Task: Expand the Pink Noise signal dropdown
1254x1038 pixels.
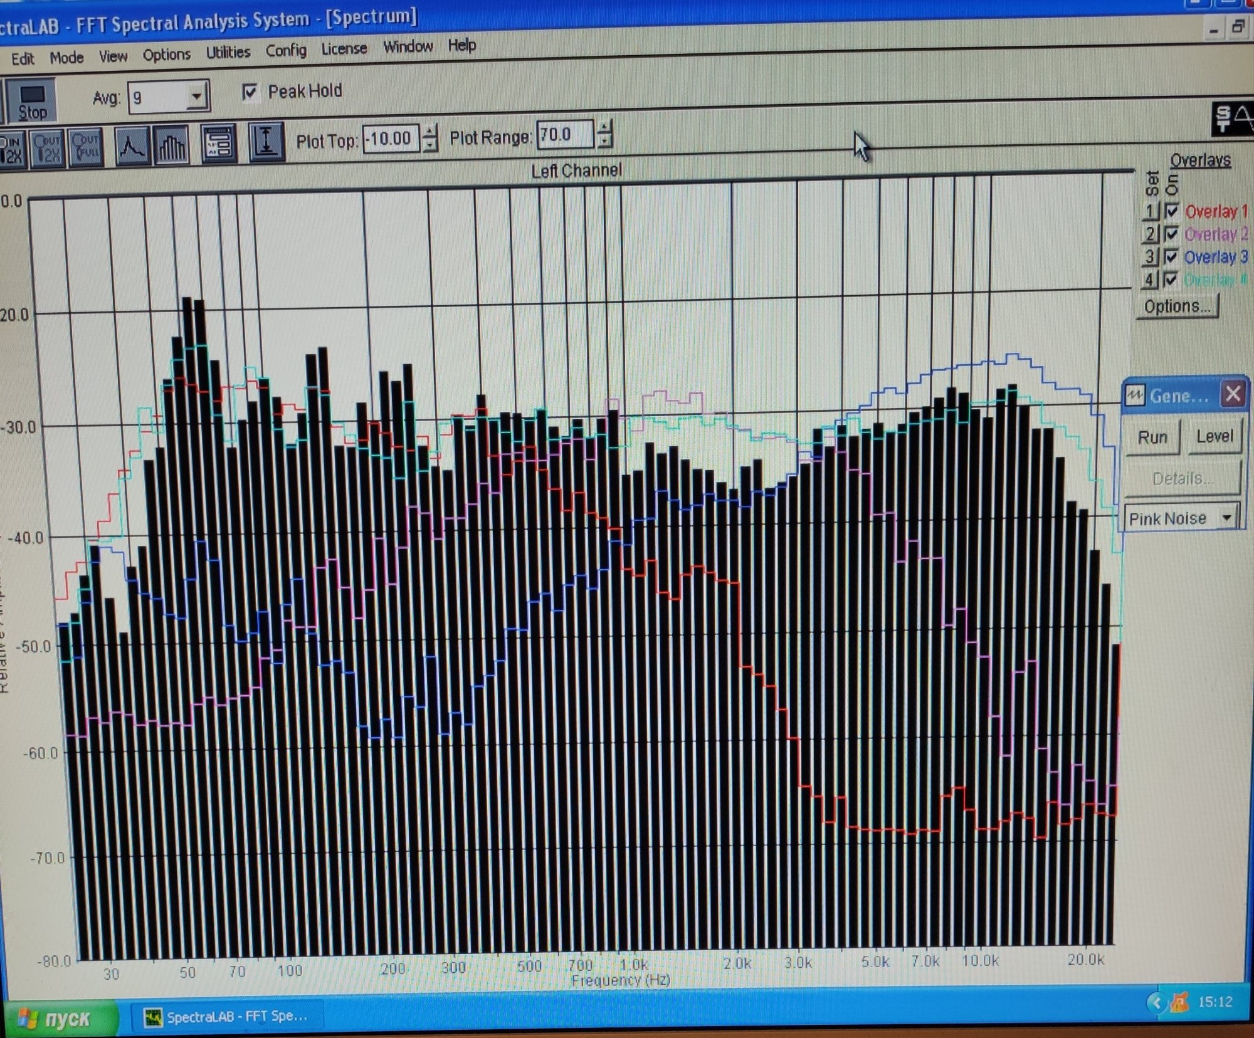Action: pos(1226,518)
